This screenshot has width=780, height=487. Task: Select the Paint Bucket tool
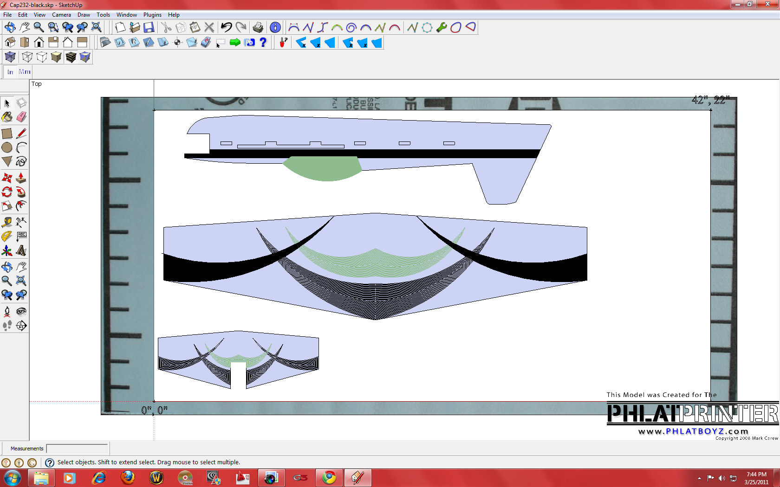coord(7,117)
